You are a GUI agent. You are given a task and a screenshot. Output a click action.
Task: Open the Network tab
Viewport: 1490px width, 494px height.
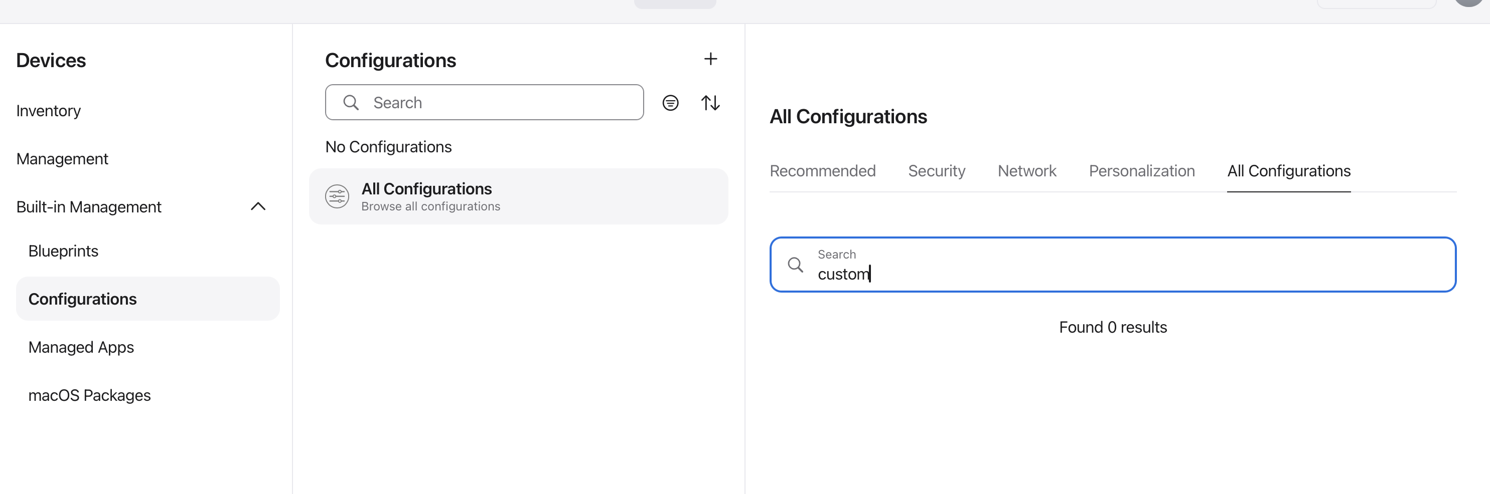click(1026, 171)
